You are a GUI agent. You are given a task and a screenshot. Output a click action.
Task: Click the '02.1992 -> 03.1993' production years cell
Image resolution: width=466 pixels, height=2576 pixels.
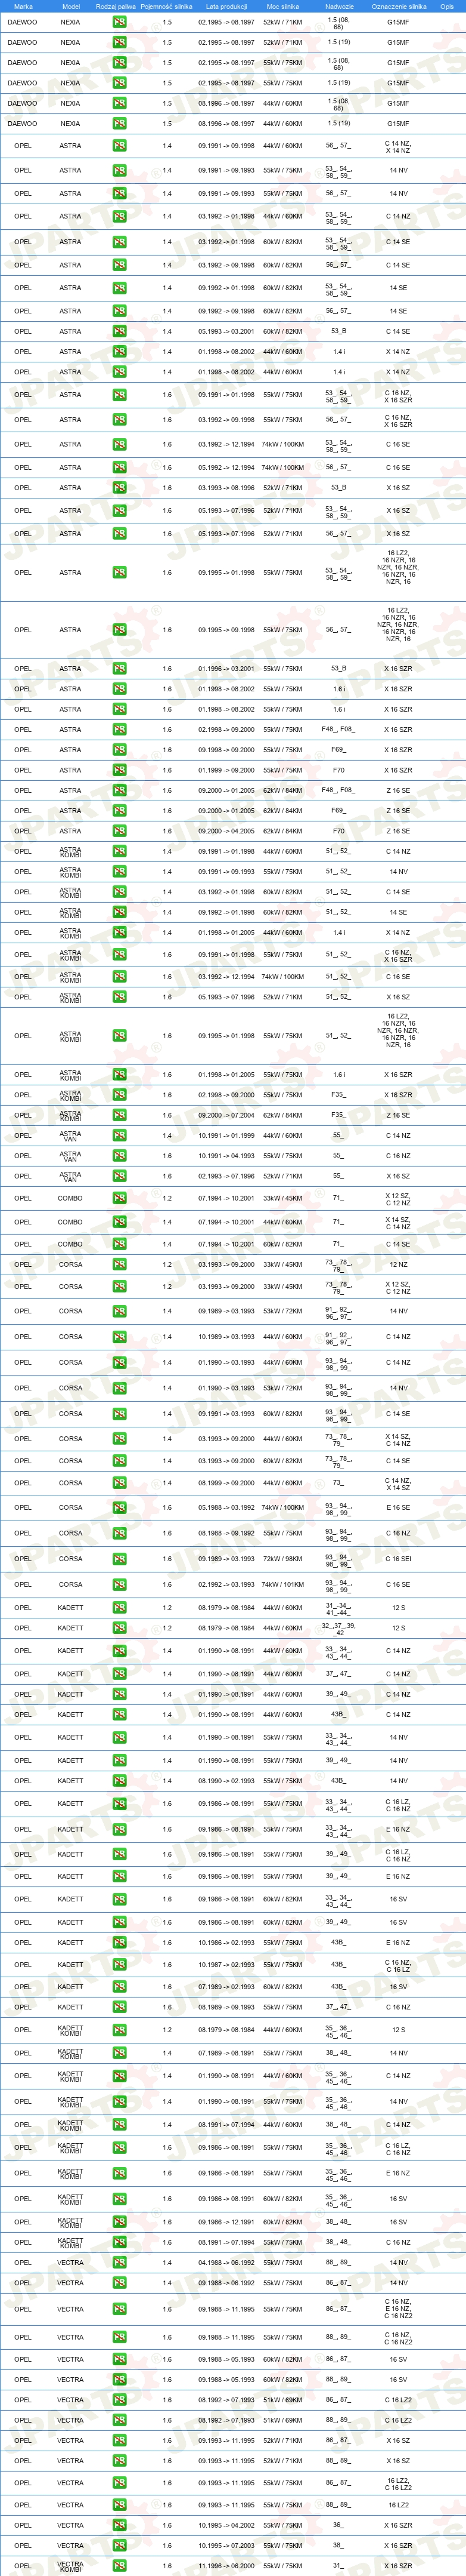pos(225,1584)
